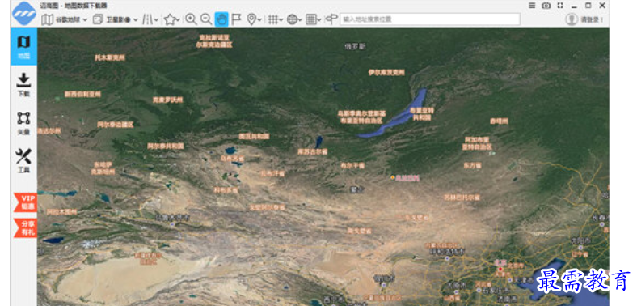Click the zoom in magnifier icon
This screenshot has width=637, height=306.
191,19
